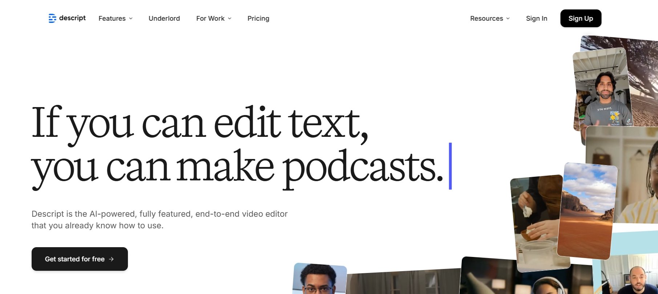Click the Sign Up button

(x=581, y=19)
